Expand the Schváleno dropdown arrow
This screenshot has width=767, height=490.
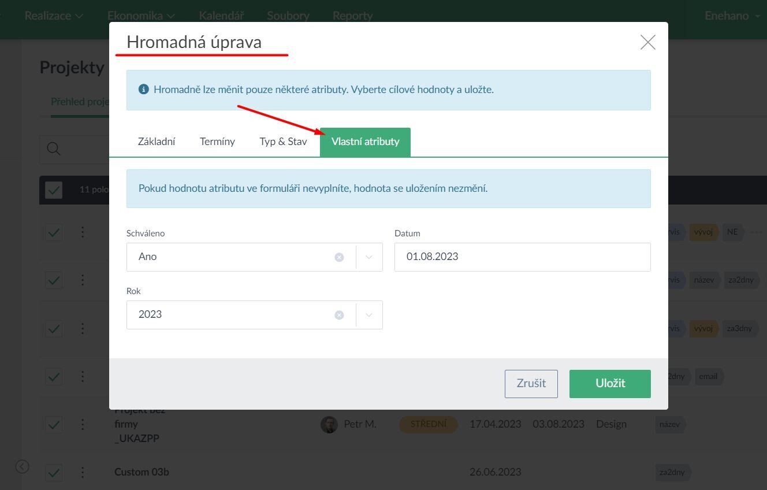(369, 257)
